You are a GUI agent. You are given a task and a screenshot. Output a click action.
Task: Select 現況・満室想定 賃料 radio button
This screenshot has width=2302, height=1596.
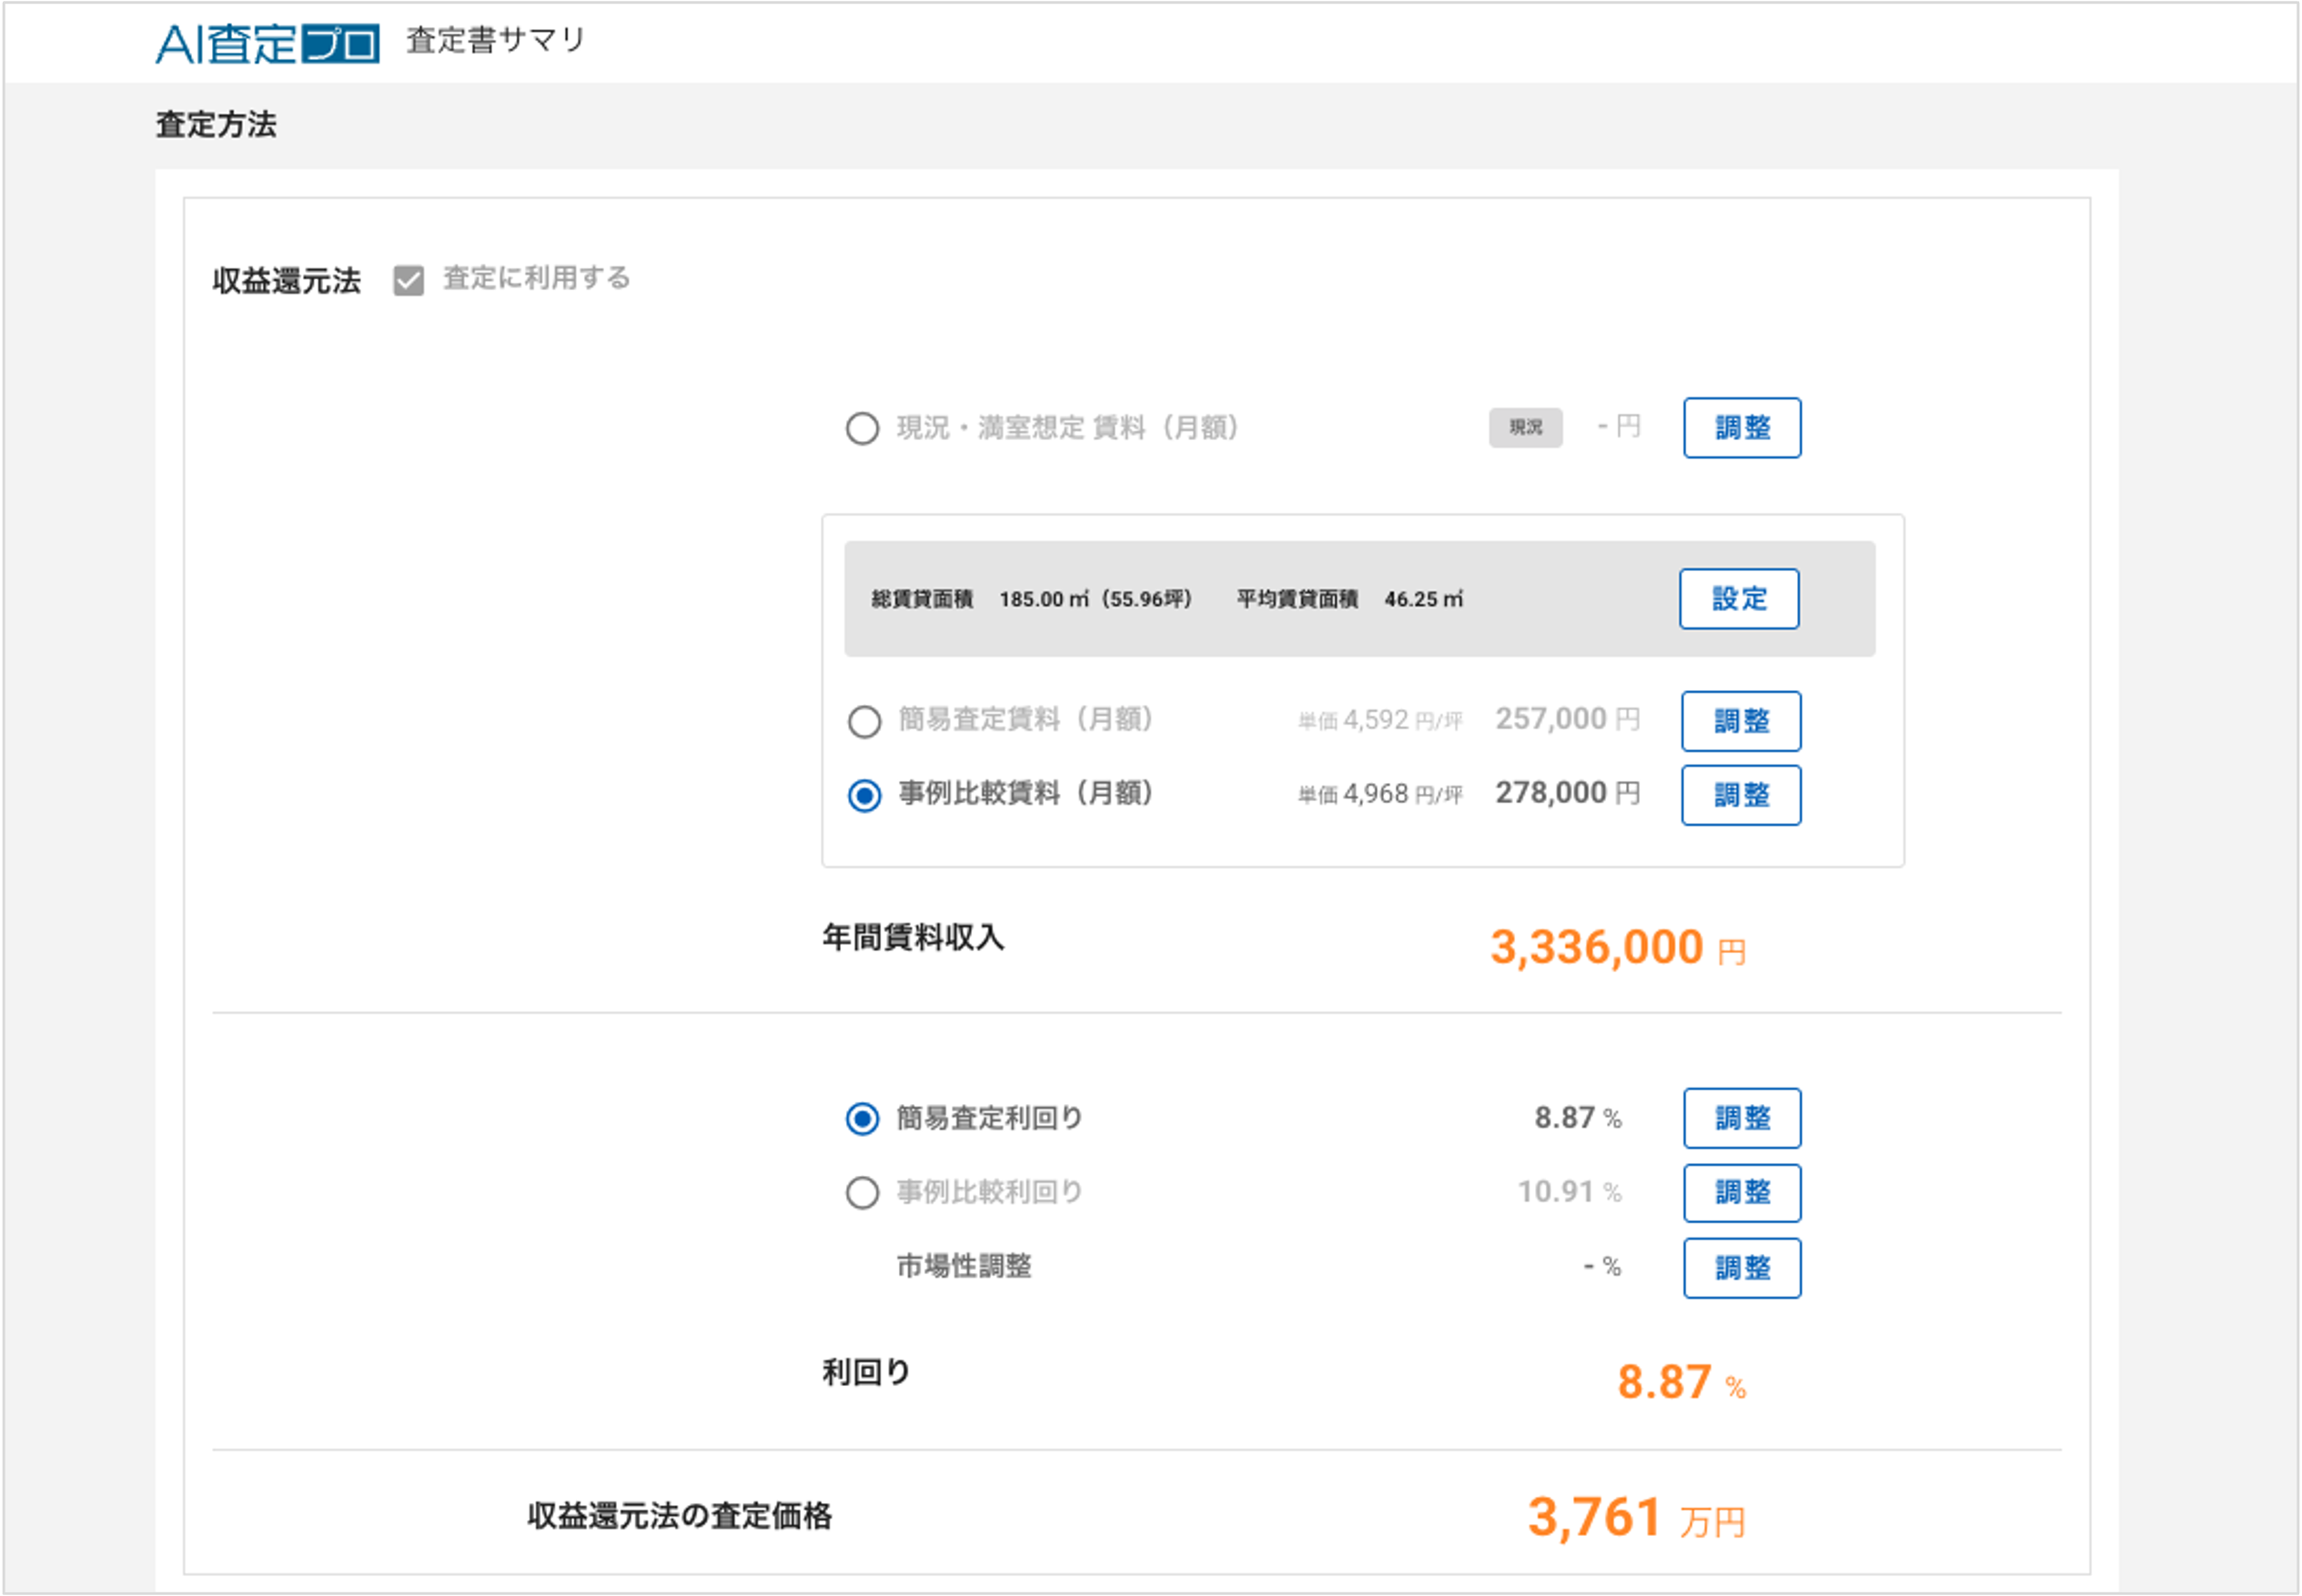863,429
